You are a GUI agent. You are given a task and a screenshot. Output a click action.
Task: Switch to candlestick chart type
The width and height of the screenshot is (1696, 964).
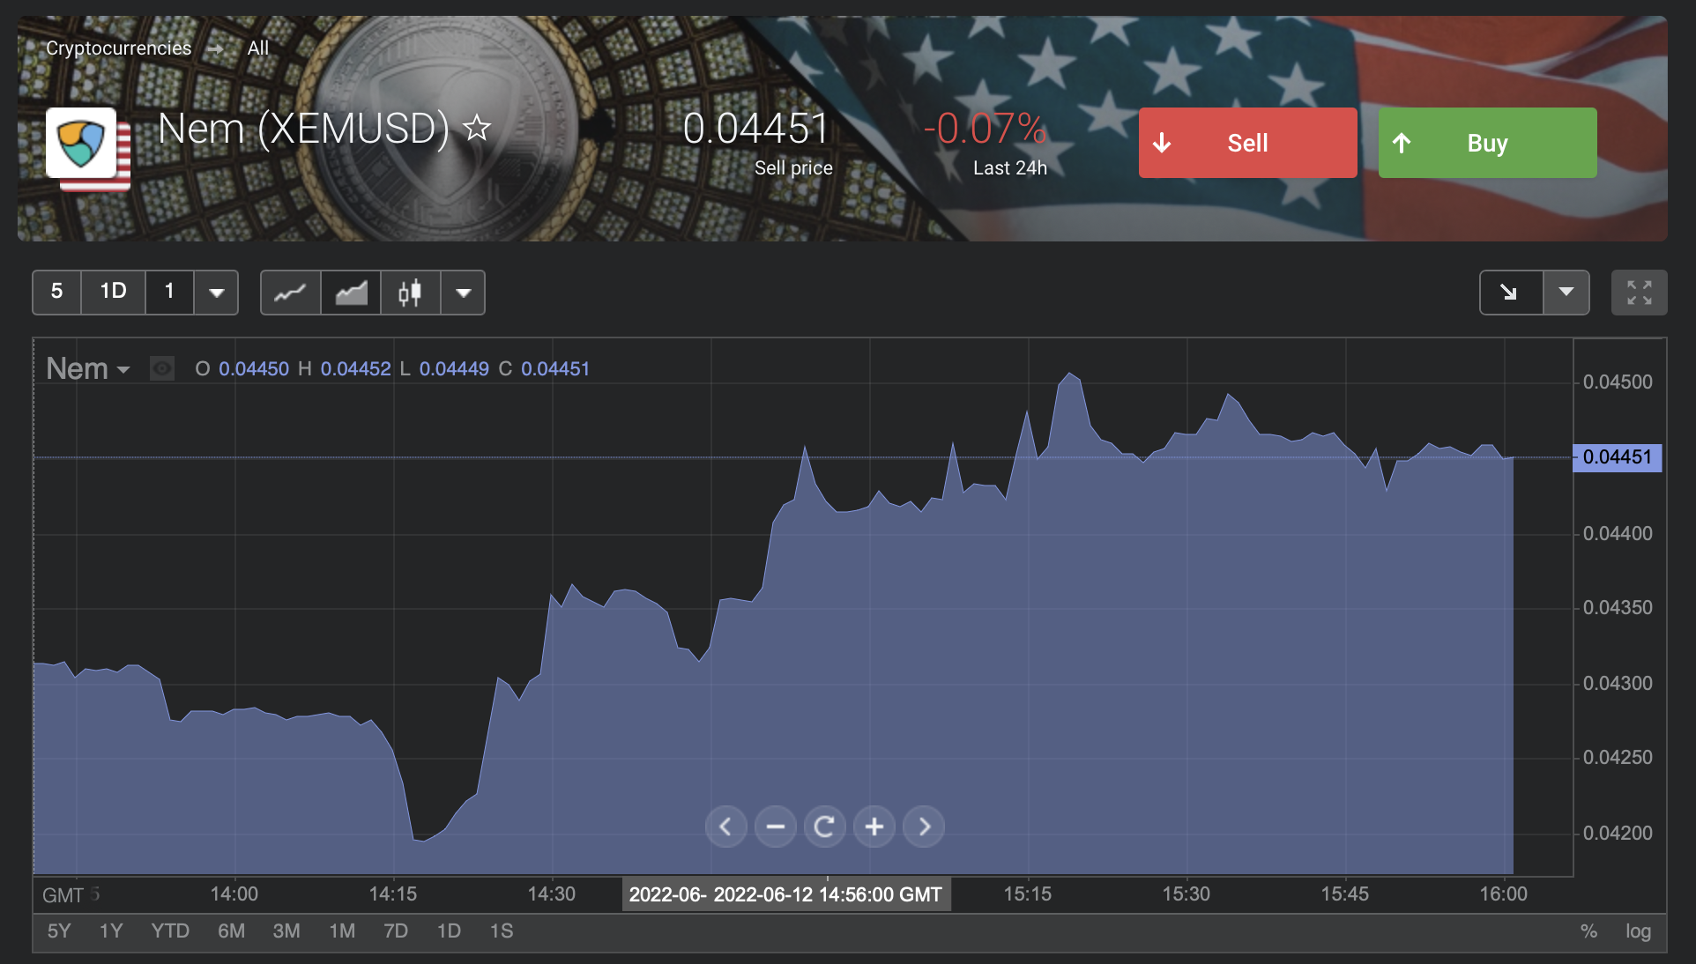tap(410, 293)
